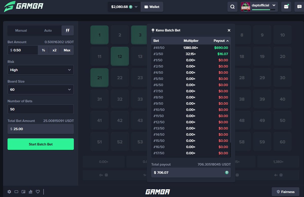Click the Tether coin icon beside balance

click(131, 7)
